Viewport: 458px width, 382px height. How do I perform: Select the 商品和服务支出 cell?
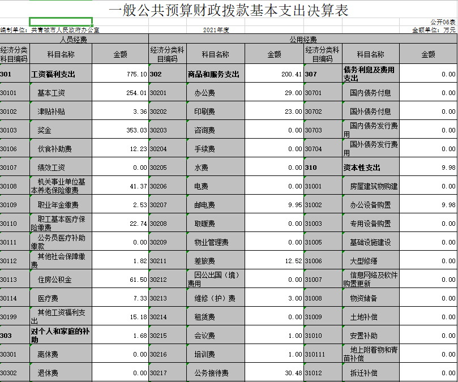coord(215,74)
